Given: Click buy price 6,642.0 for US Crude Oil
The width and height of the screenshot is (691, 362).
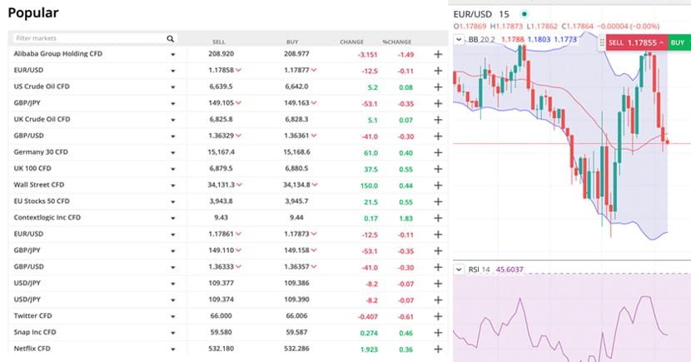Looking at the screenshot, I should 296,87.
